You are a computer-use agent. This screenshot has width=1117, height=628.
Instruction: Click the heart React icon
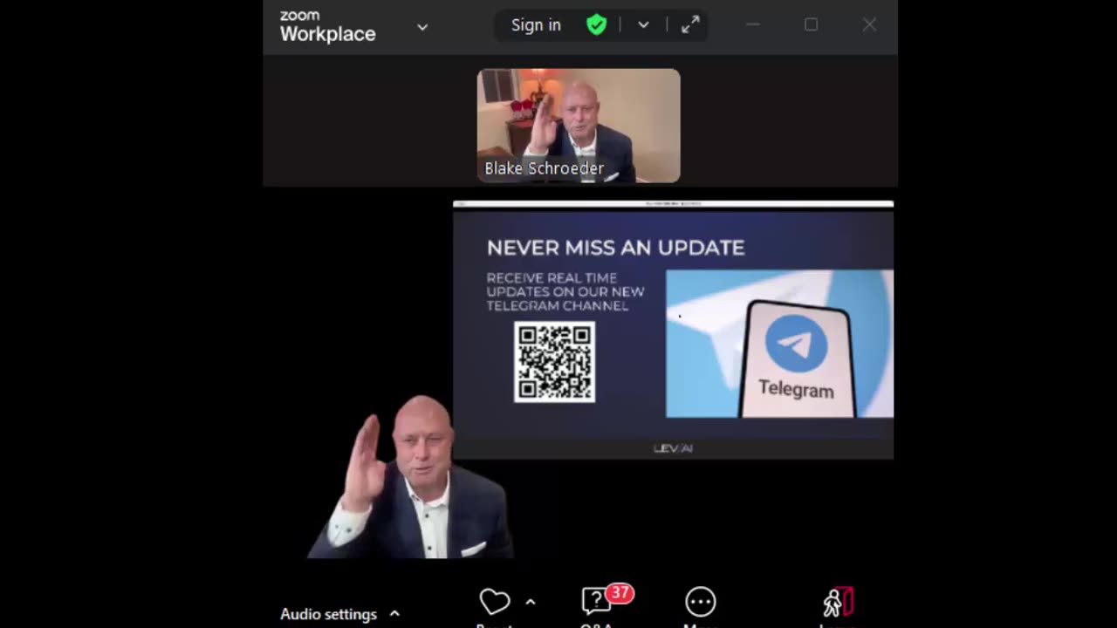coord(495,602)
